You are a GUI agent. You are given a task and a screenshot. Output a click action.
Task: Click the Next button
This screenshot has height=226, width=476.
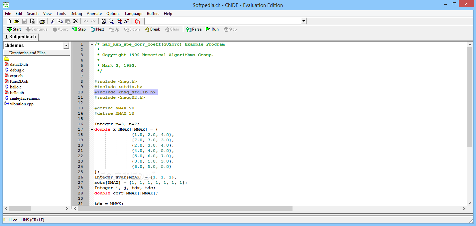(x=97, y=29)
